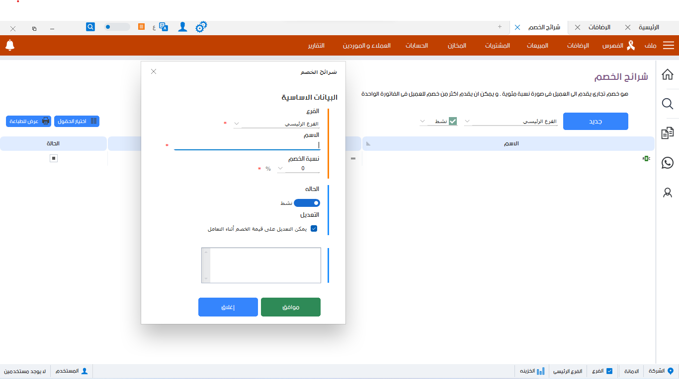The height and width of the screenshot is (379, 679).
Task: Click the WhatsApp icon in right sidebar
Action: (668, 163)
